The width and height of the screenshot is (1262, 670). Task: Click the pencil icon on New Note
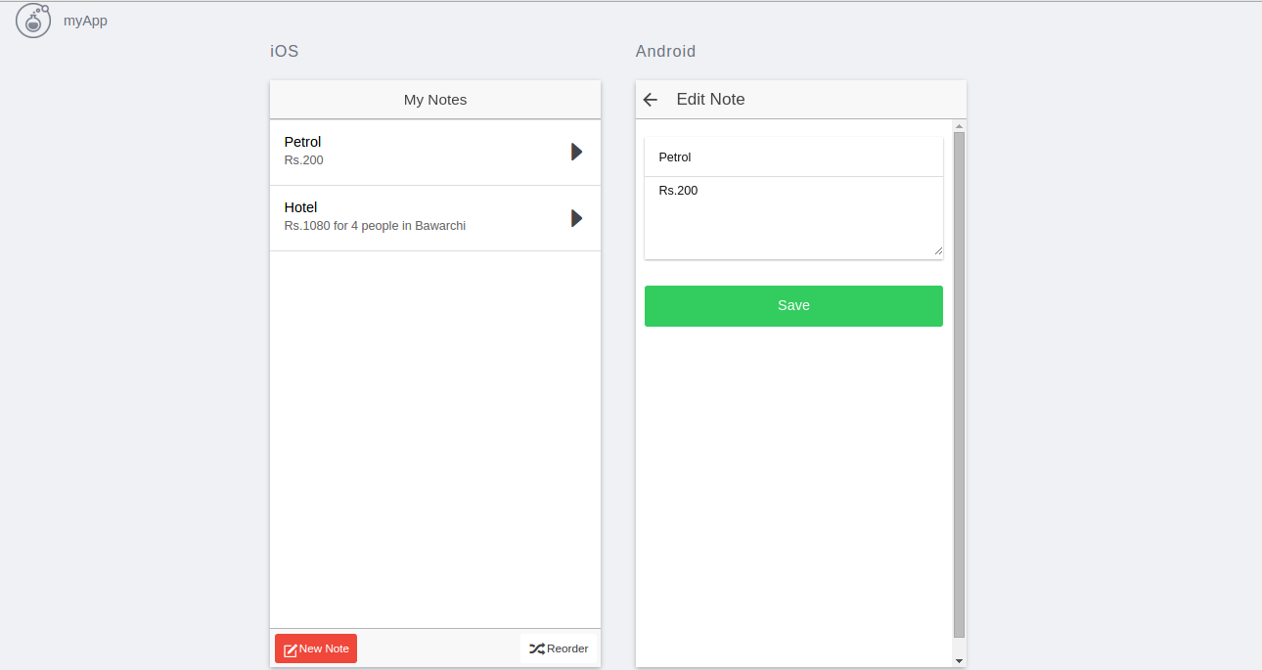point(291,649)
